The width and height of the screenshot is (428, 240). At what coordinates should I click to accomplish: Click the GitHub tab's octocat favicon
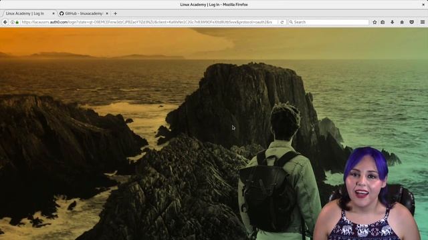tap(62, 13)
